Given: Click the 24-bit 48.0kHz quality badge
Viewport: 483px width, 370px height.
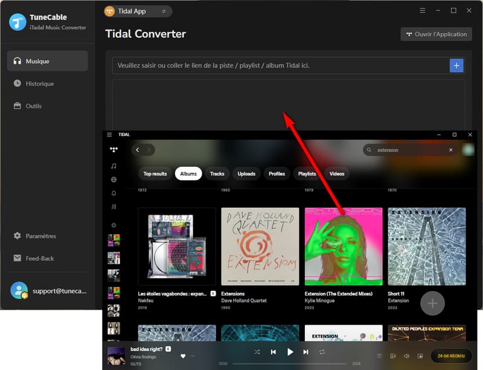Looking at the screenshot, I should coord(451,356).
